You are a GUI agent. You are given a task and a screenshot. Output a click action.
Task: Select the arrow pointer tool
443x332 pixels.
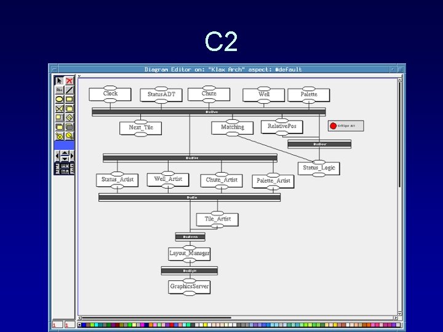(x=59, y=81)
